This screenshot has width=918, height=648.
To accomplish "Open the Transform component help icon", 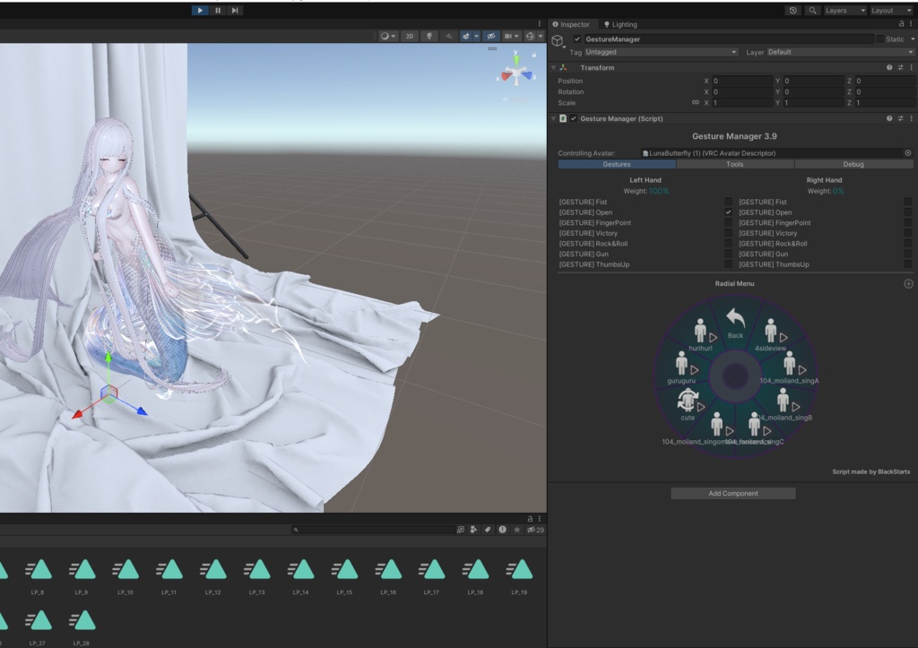I will coord(889,68).
